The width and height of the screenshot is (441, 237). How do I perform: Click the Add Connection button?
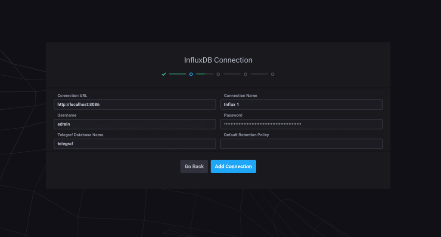point(233,166)
